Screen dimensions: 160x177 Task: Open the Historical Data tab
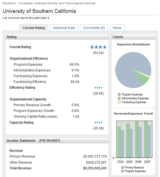64,28
